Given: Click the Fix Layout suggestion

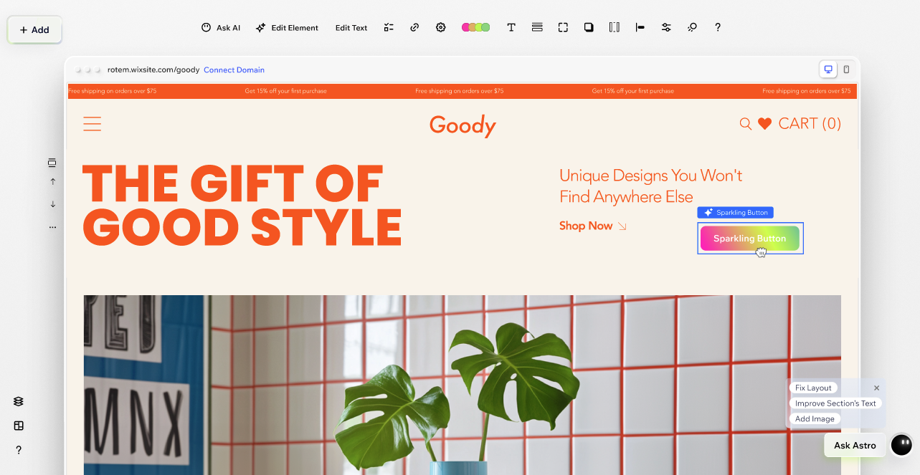Looking at the screenshot, I should (813, 388).
